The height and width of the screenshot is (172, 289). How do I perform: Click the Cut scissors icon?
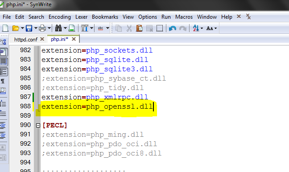(x=129, y=28)
